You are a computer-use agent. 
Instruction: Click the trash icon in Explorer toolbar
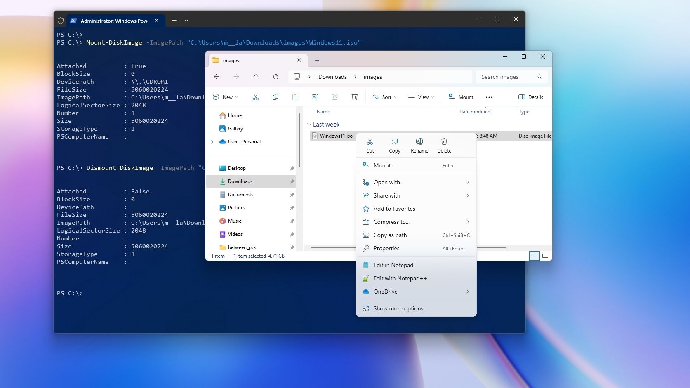point(354,97)
